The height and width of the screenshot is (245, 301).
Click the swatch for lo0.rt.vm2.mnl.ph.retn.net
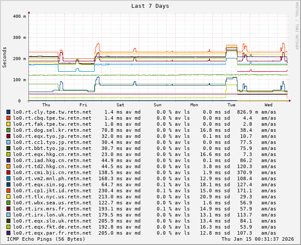tap(8, 178)
